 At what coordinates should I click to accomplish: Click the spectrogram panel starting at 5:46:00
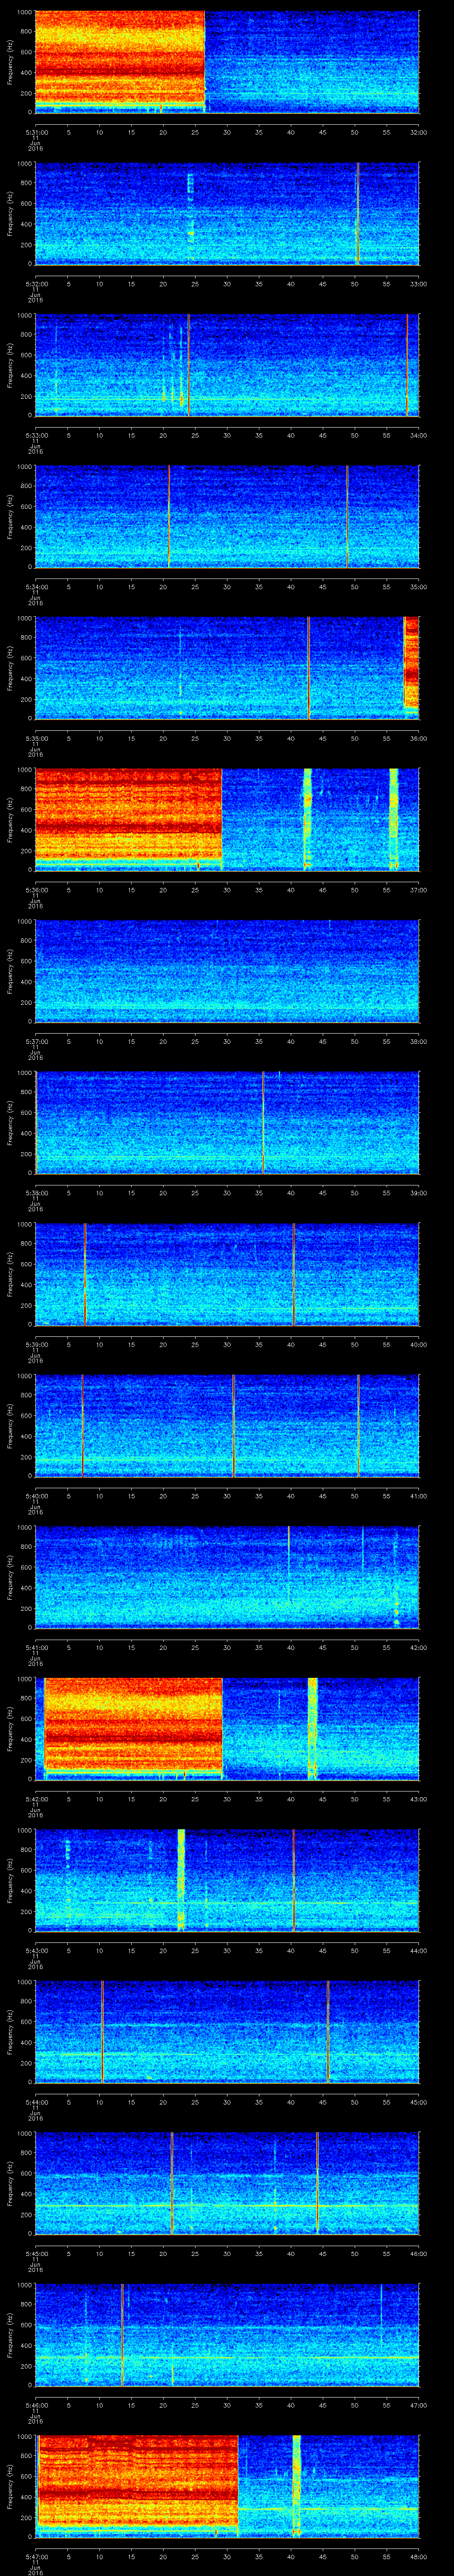[227, 2335]
